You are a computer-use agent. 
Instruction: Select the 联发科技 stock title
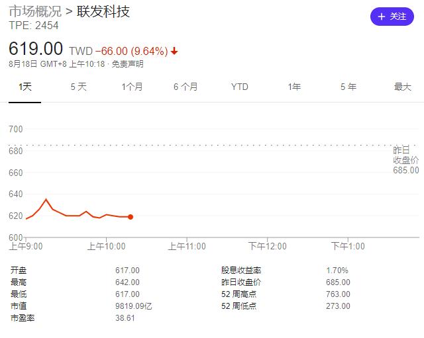click(103, 11)
